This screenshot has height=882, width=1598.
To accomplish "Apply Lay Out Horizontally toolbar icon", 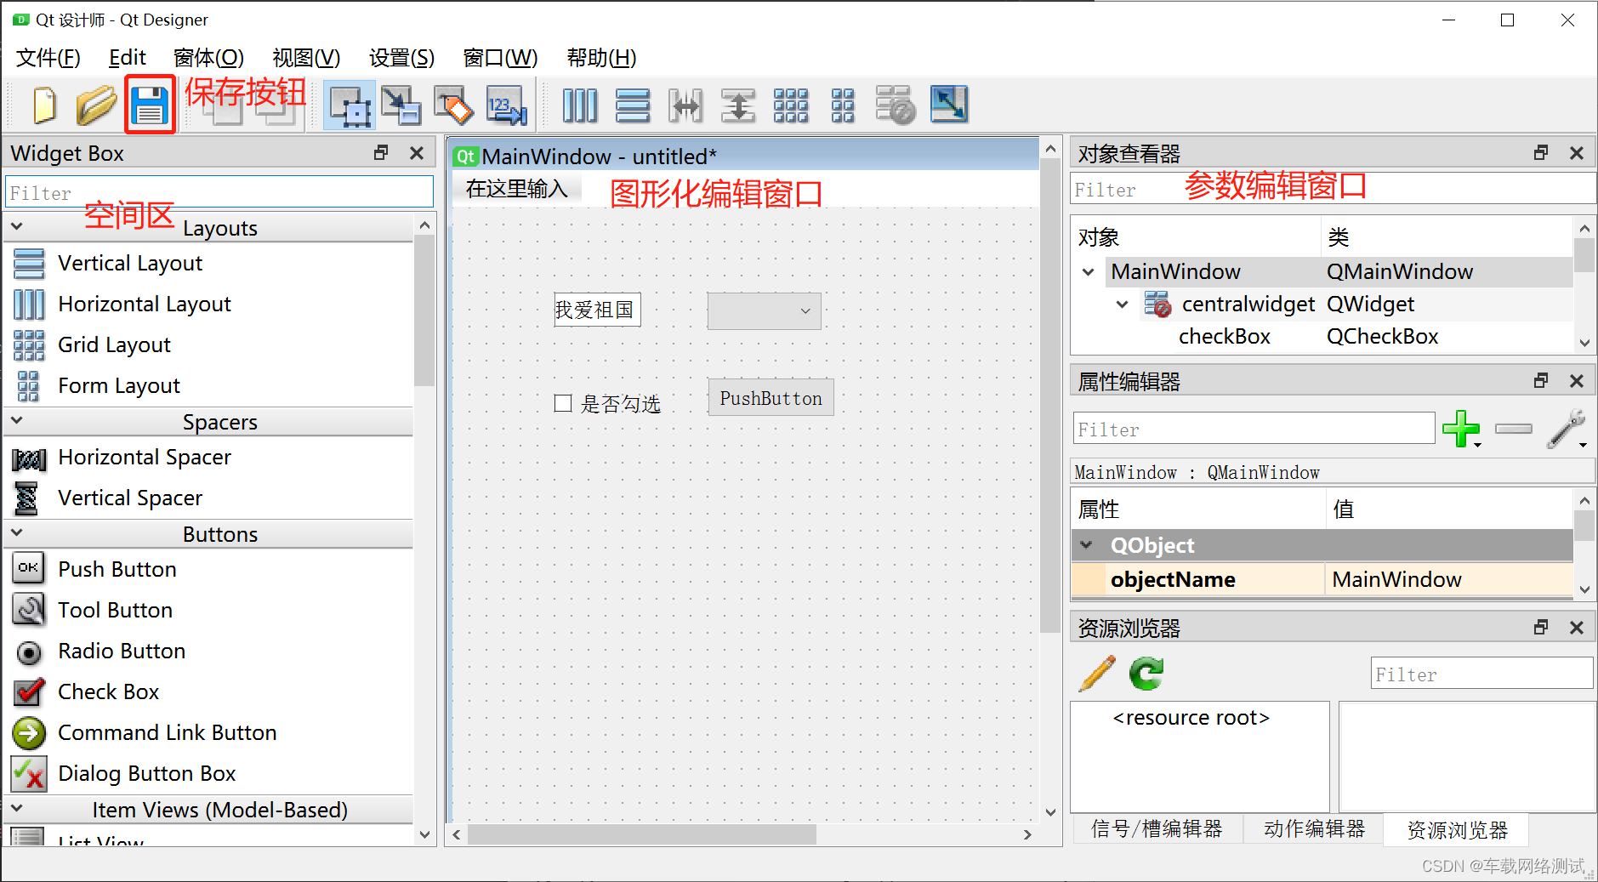I will tap(580, 105).
